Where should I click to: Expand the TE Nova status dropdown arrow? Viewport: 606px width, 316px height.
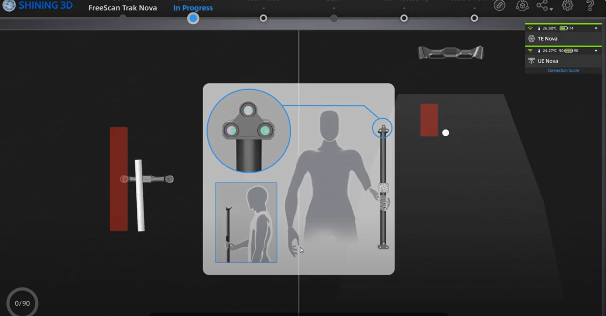point(596,28)
